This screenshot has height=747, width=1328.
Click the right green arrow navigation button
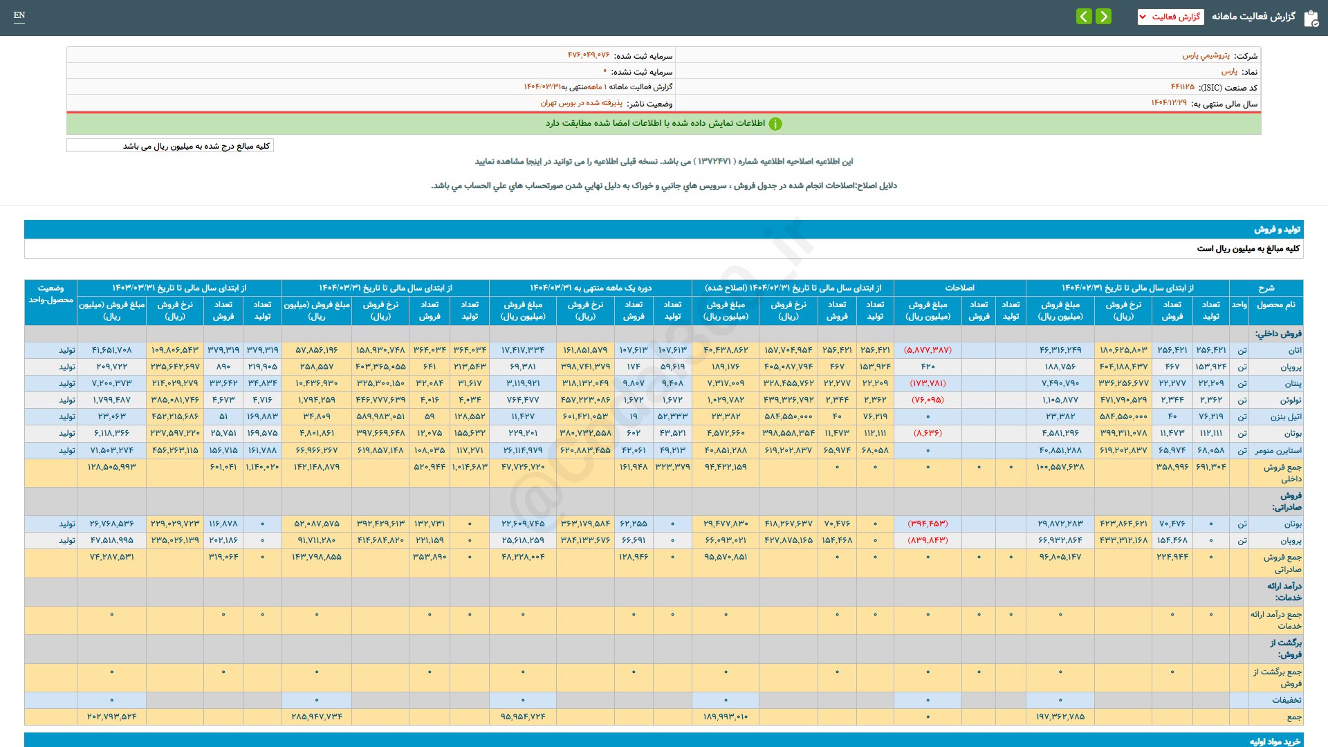pos(1104,16)
